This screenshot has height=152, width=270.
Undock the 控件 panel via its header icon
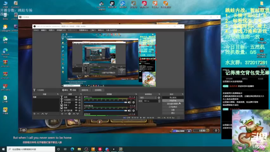(x=183, y=94)
